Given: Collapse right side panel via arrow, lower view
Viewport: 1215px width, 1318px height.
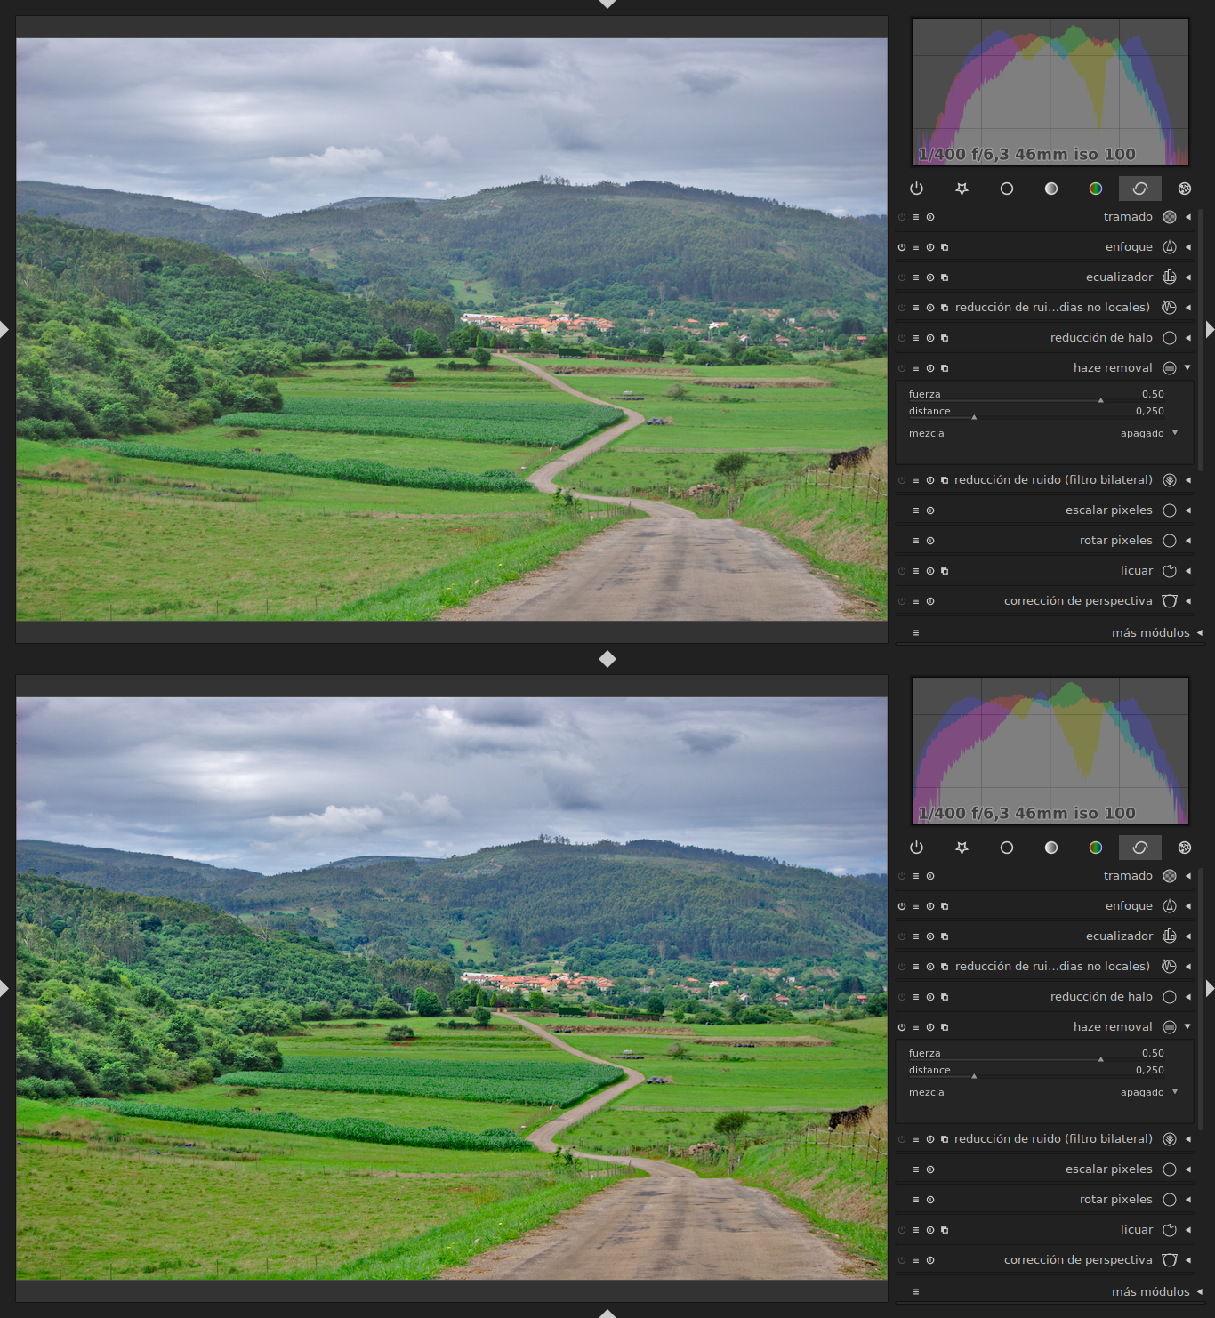Looking at the screenshot, I should point(1210,989).
